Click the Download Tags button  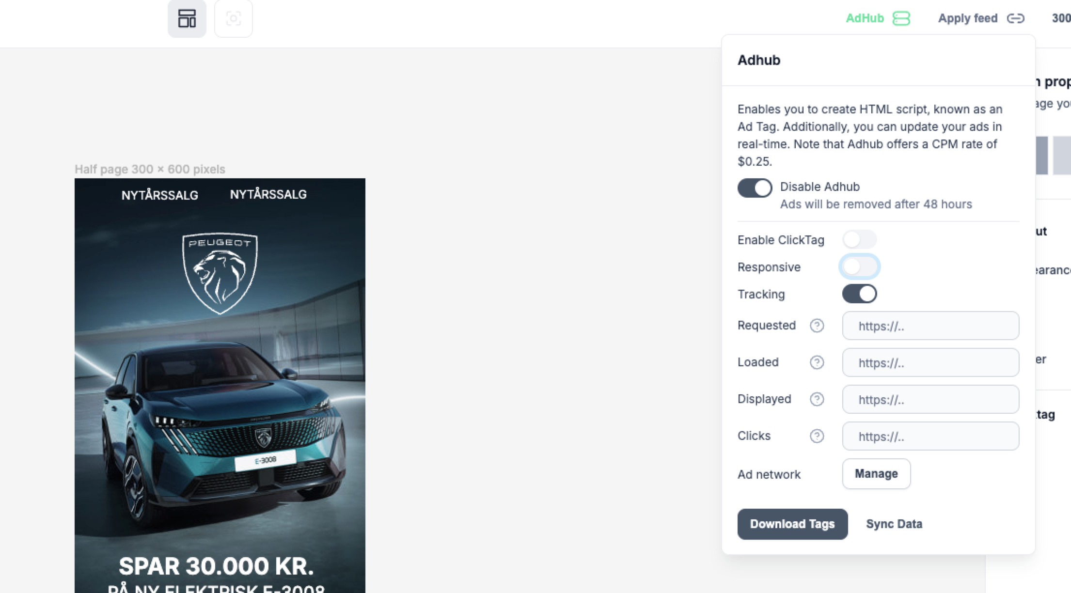click(x=792, y=524)
